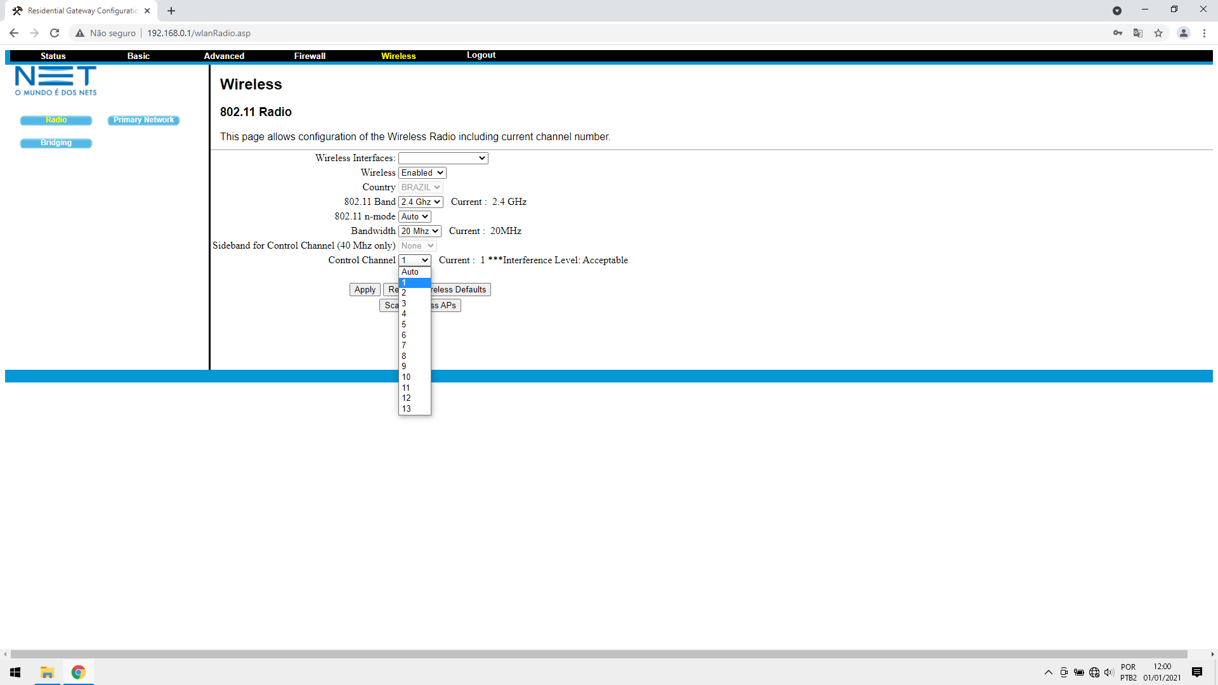Pick channel 10 in list

pyautogui.click(x=415, y=377)
